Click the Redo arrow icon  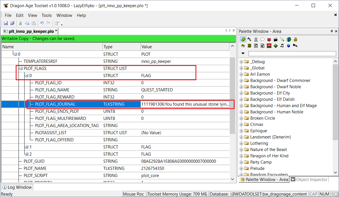(49, 23)
